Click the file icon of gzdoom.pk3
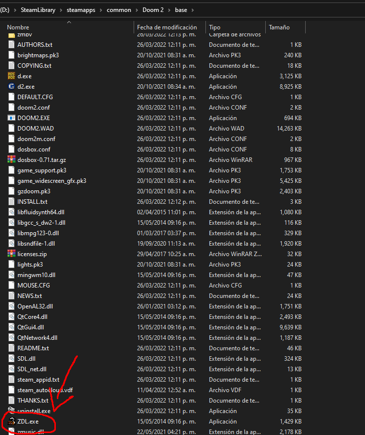The image size is (365, 435). coord(11,191)
